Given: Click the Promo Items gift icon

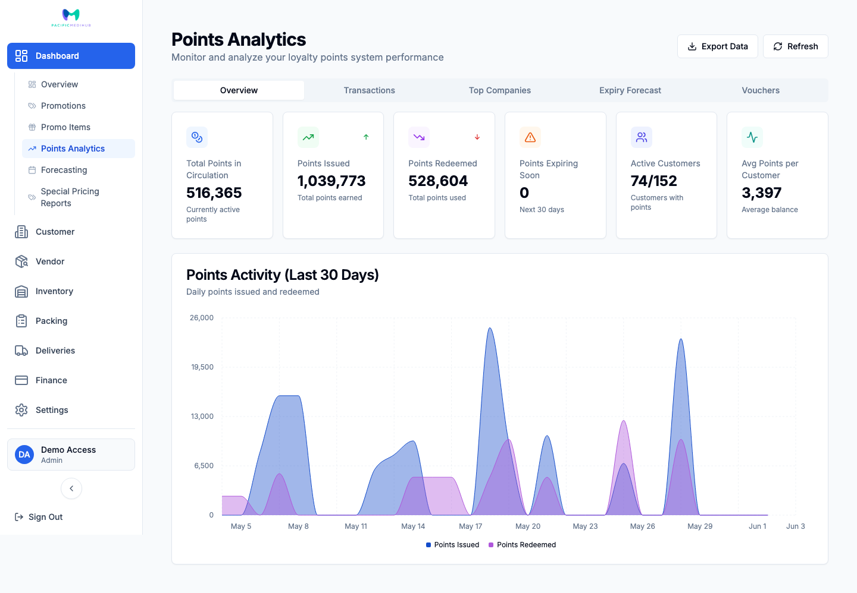Looking at the screenshot, I should pos(32,127).
